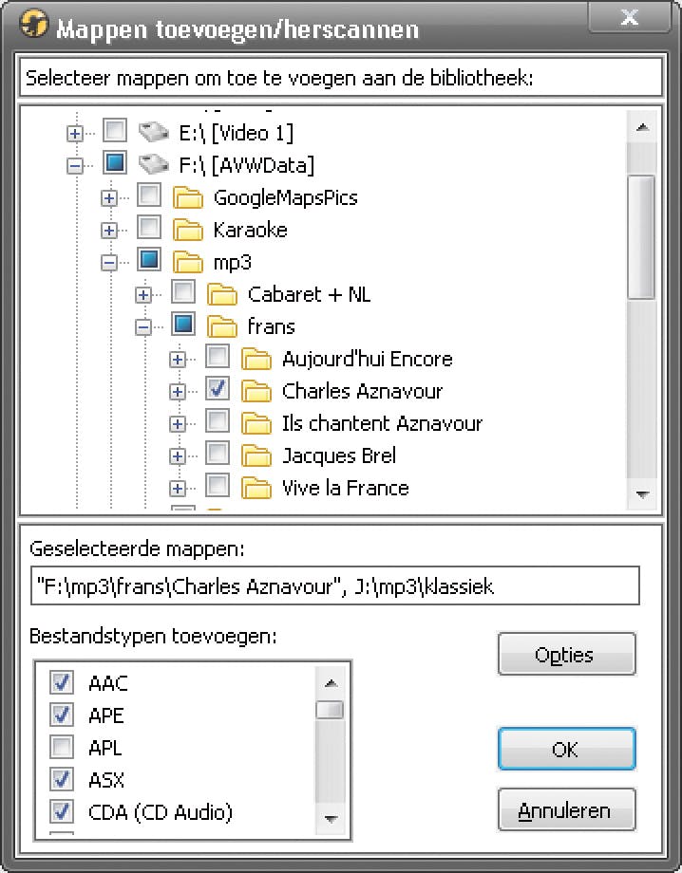Image resolution: width=682 pixels, height=873 pixels.
Task: Click the Geselecteerde mappen text field
Action: [x=334, y=586]
